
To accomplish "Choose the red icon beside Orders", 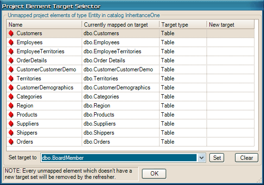I will (x=11, y=142).
